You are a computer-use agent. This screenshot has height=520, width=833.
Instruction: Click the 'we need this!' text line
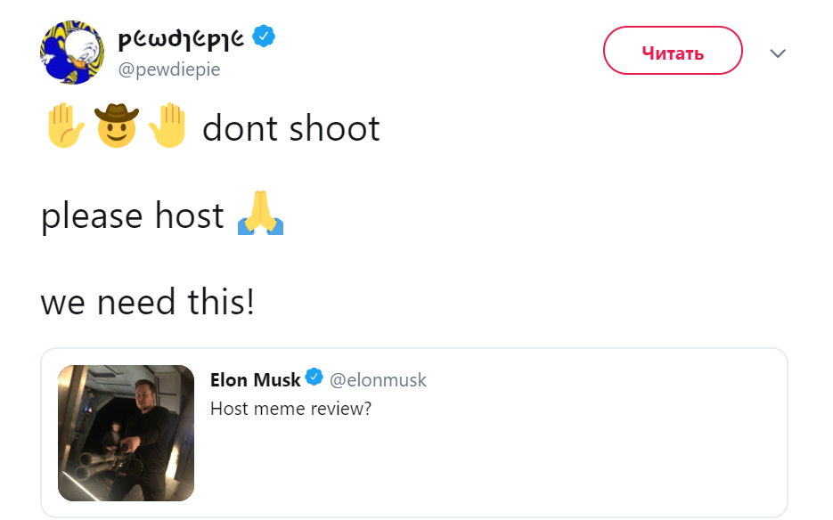point(148,302)
